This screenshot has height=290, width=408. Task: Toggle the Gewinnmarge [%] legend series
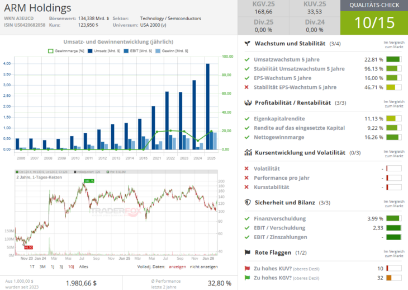[65, 51]
